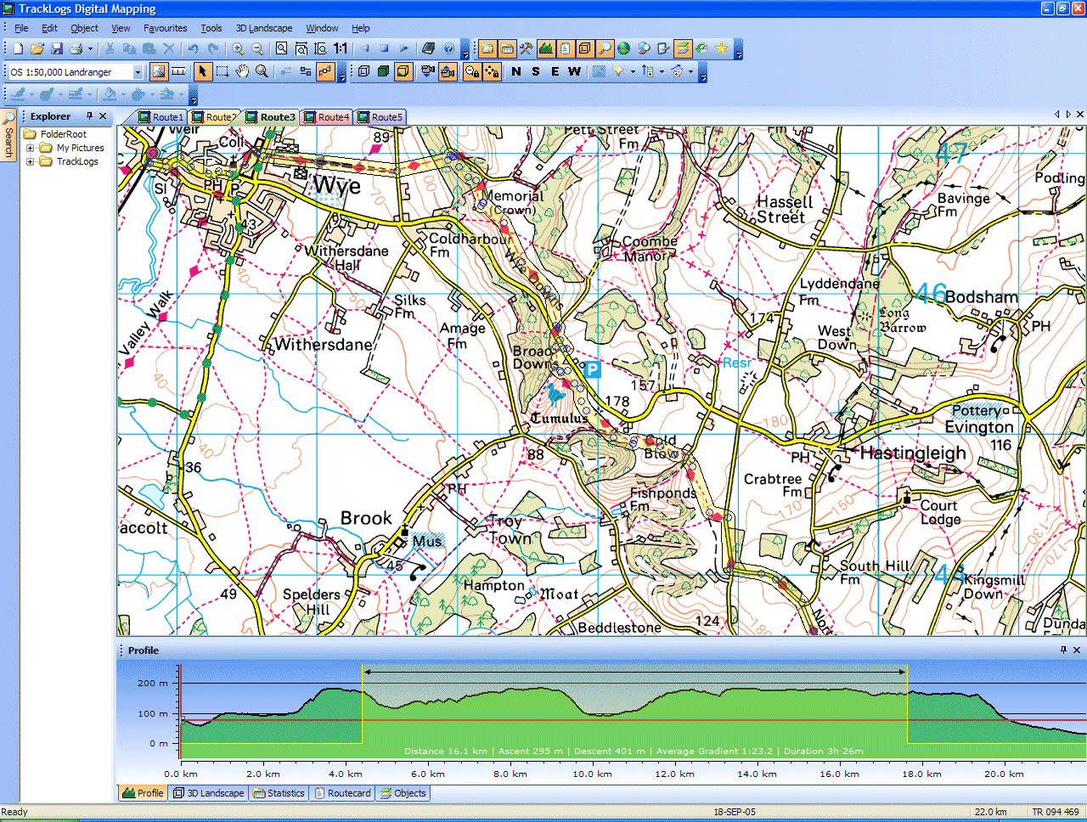Open help via question mark icon
This screenshot has width=1087, height=822.
pos(448,48)
